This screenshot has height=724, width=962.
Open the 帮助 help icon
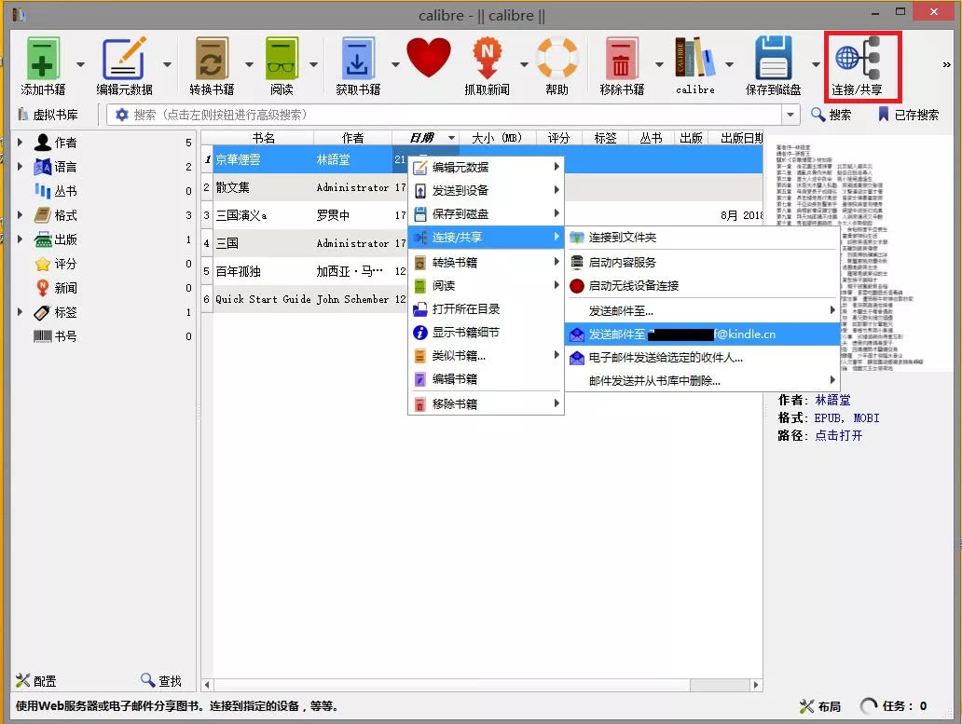pyautogui.click(x=557, y=58)
